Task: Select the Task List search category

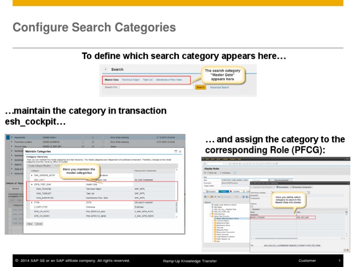Action: pyautogui.click(x=148, y=80)
